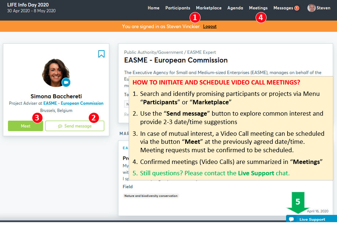This screenshot has height=228, width=337.
Task: Click the Send message button
Action: (74, 126)
